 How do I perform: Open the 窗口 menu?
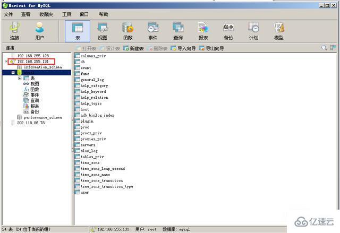84,14
